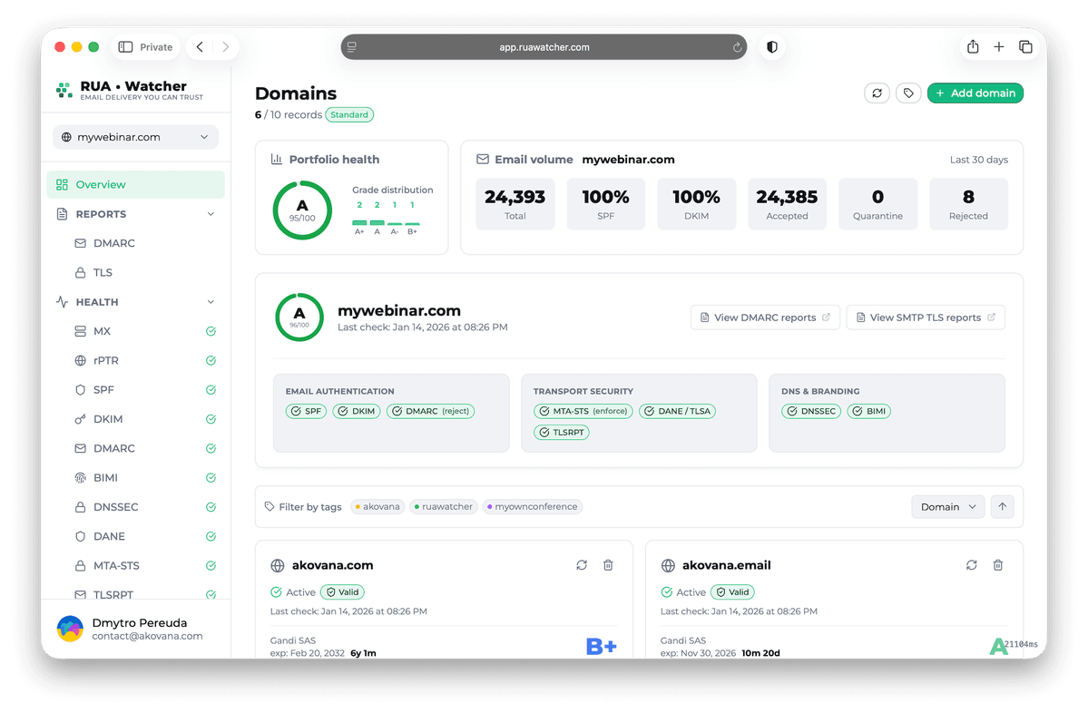The height and width of the screenshot is (713, 1088).
Task: Open the Domain sort dropdown
Action: (947, 506)
